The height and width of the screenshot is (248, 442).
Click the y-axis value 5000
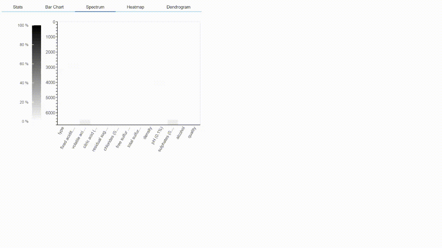51,98
